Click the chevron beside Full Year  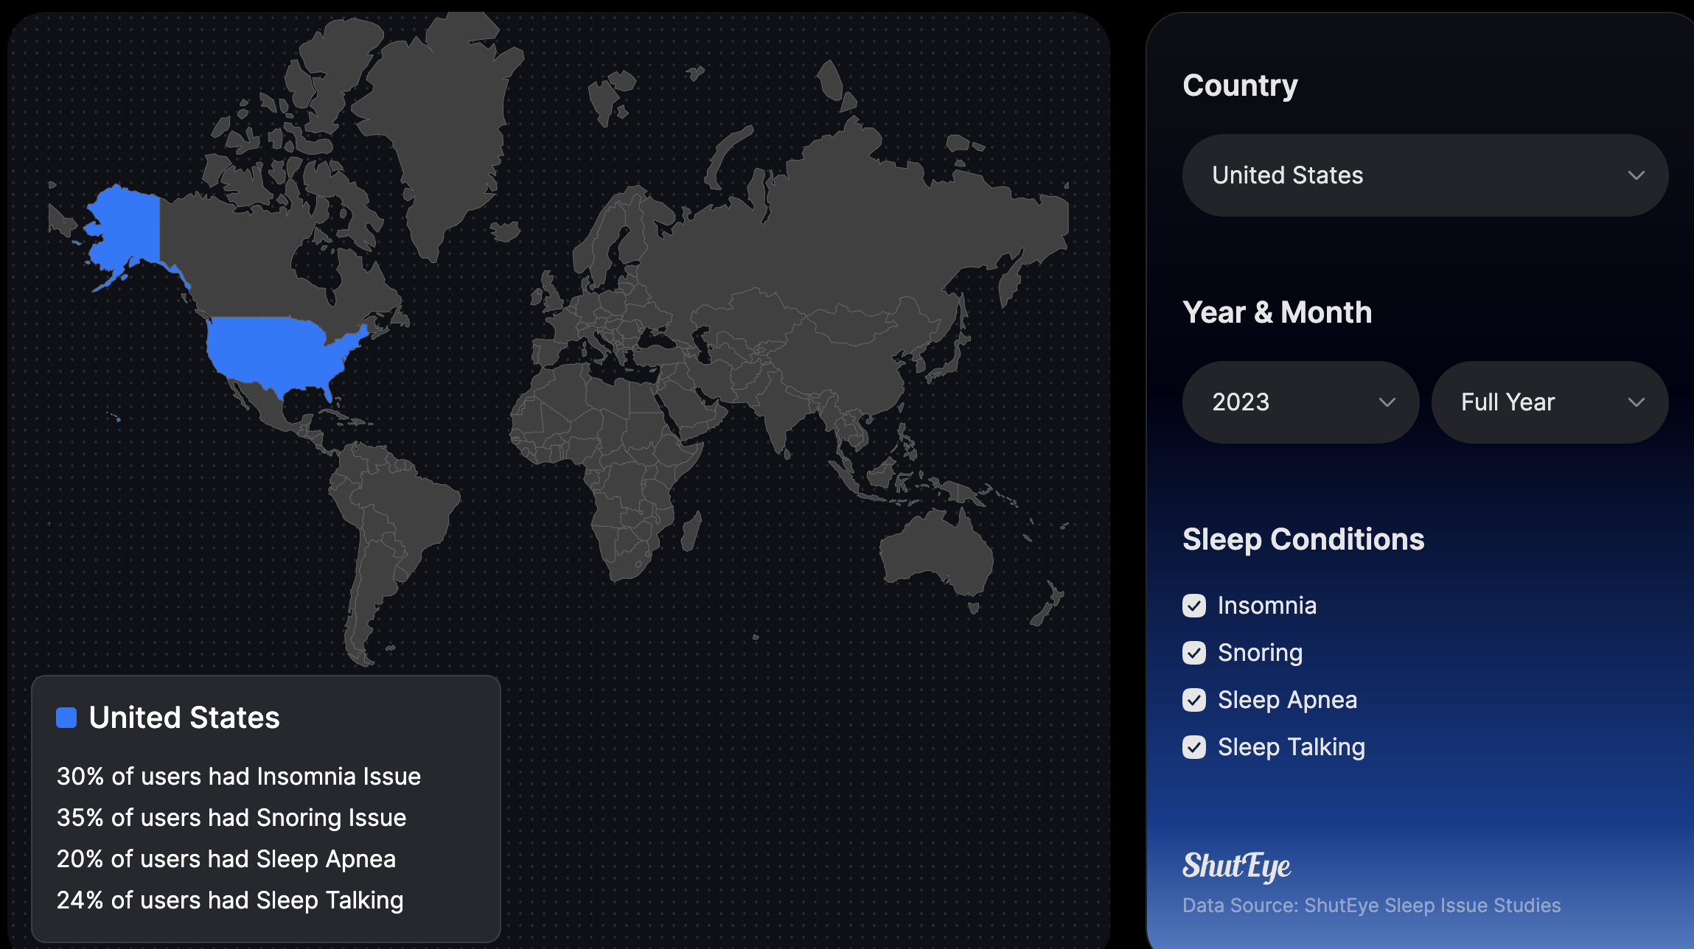point(1636,402)
